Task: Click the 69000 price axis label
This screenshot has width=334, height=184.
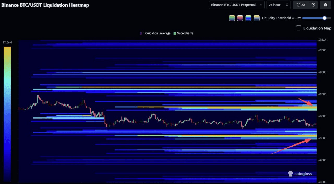Action: (322, 50)
